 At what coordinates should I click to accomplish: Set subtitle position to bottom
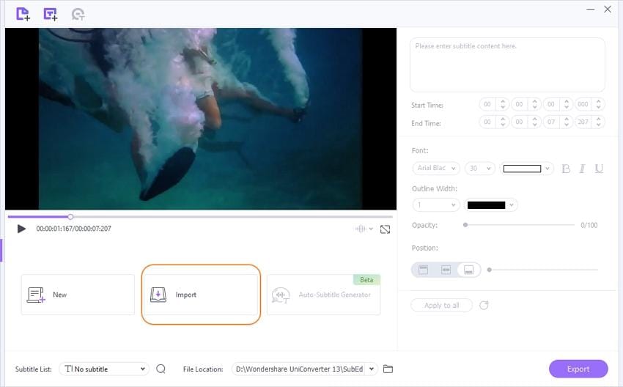click(x=469, y=270)
